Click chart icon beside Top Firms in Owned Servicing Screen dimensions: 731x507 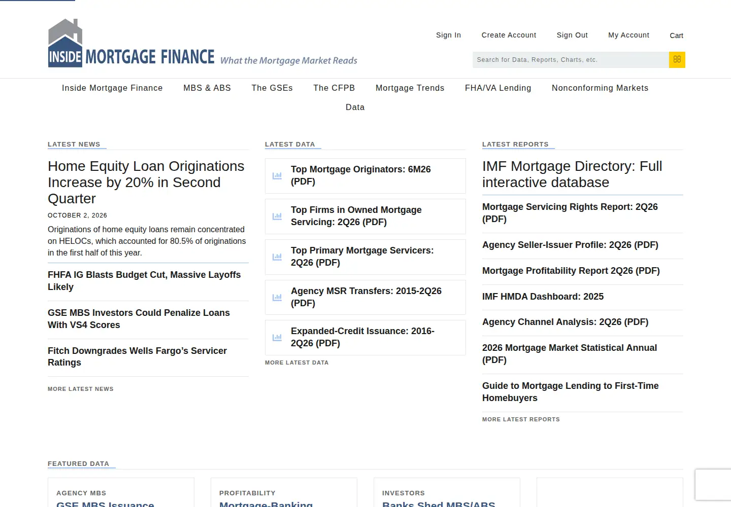[x=277, y=216]
